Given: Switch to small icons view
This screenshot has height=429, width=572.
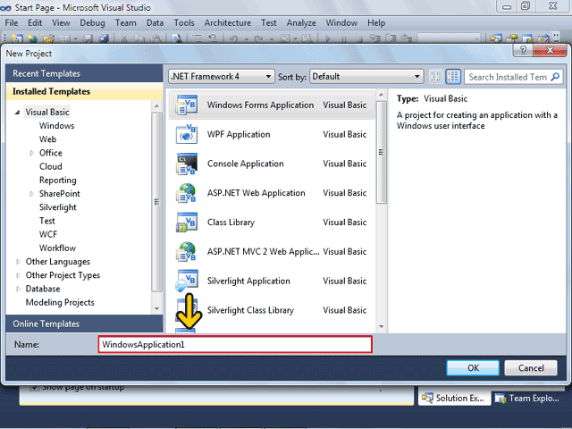Looking at the screenshot, I should pyautogui.click(x=436, y=77).
